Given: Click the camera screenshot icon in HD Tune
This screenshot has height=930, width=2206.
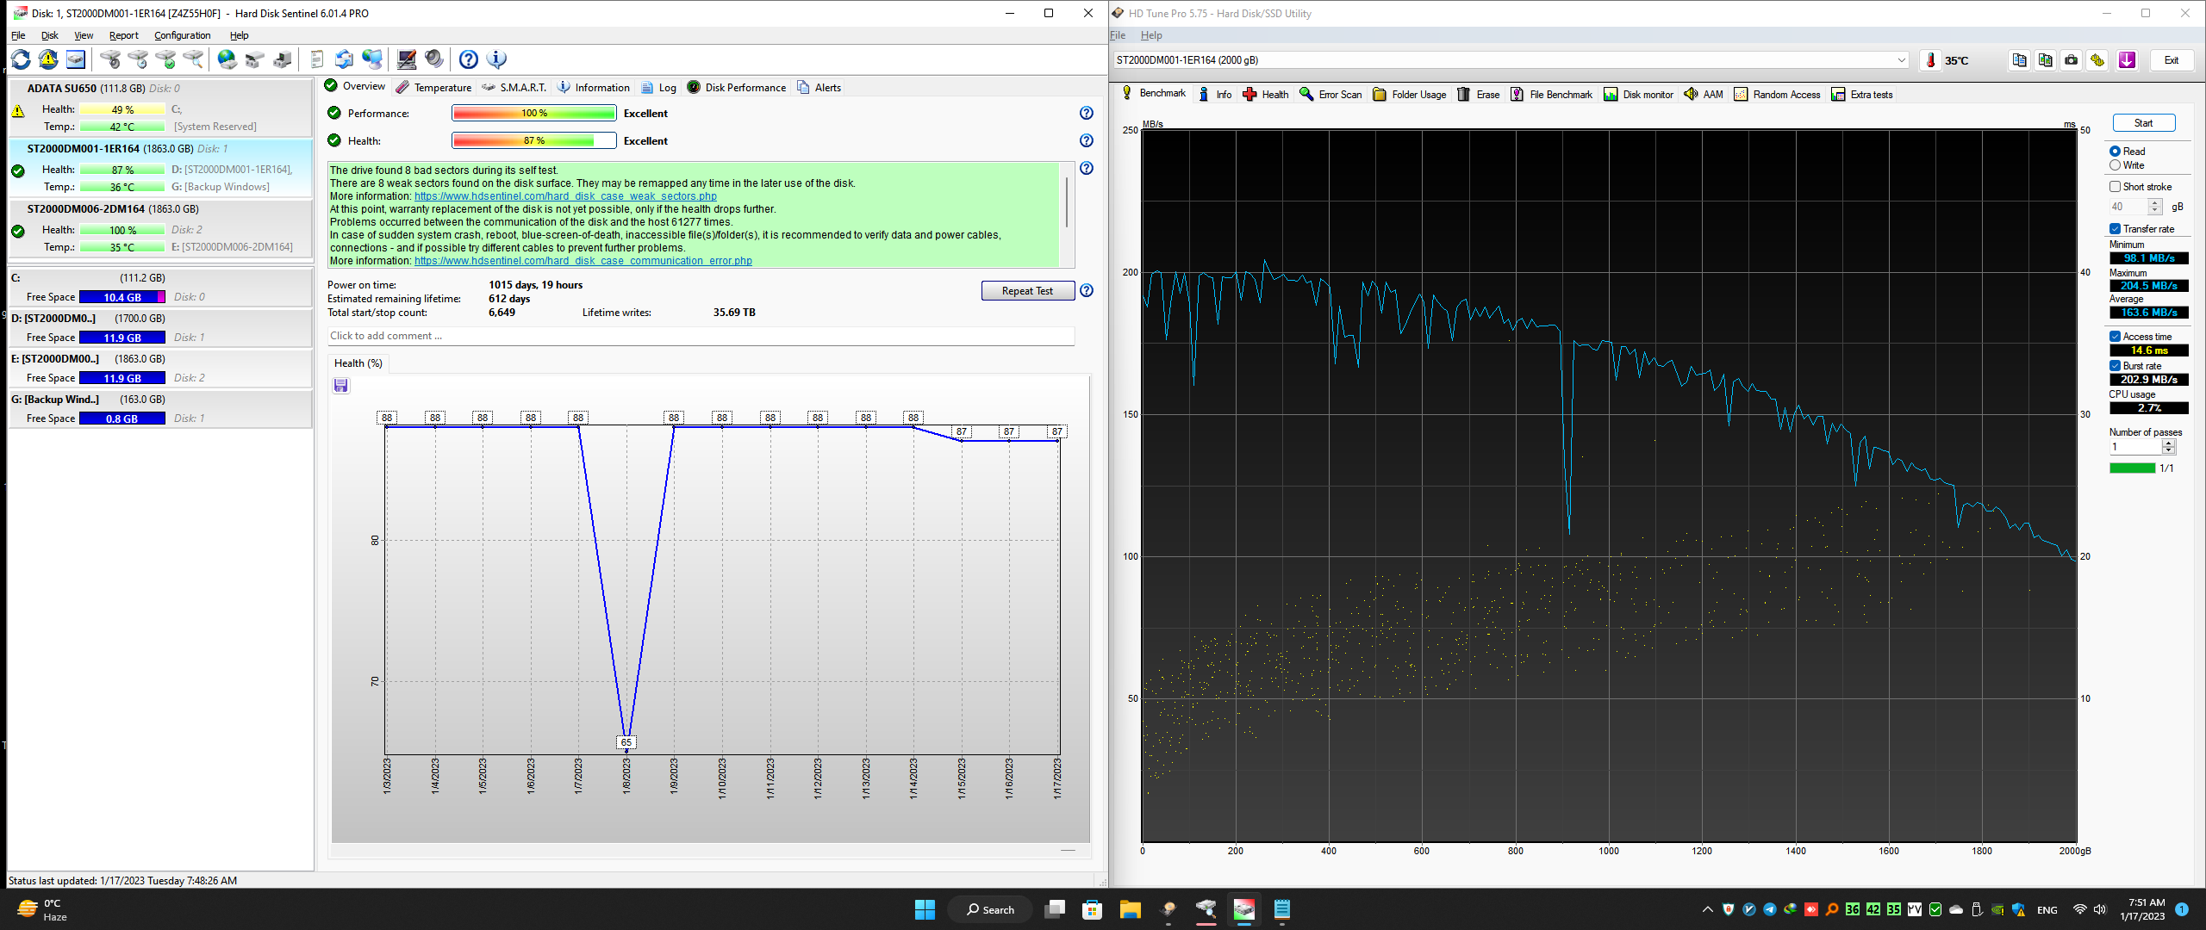Looking at the screenshot, I should 2072,60.
